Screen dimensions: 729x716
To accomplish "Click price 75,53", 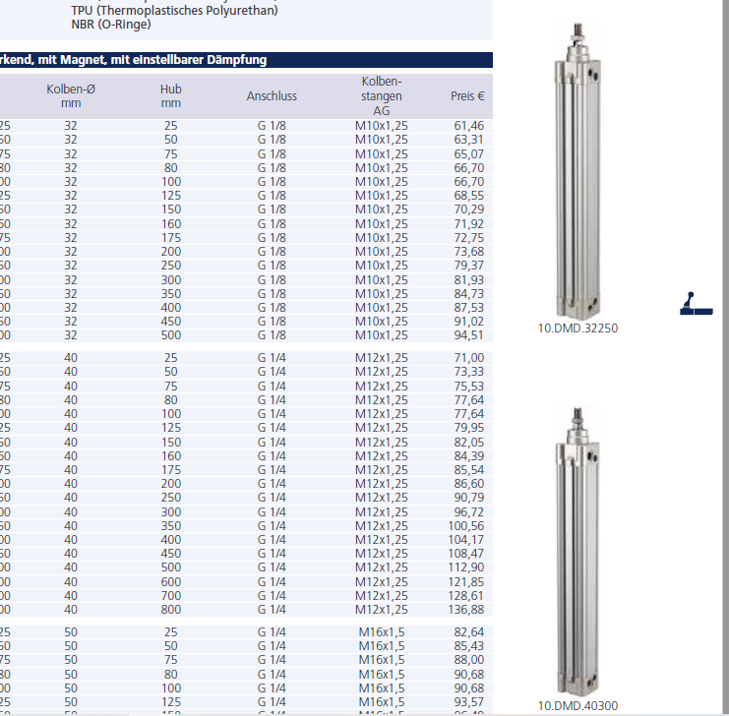I will coord(468,387).
